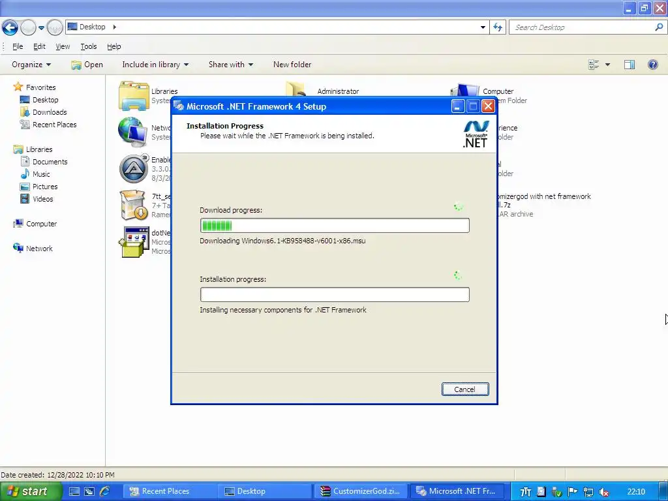Click the .NET Setup title bar icon
The image size is (668, 501).
(x=179, y=106)
